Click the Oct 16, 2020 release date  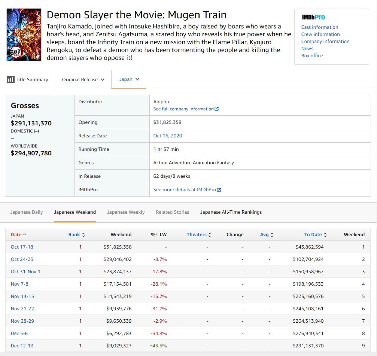(x=168, y=136)
